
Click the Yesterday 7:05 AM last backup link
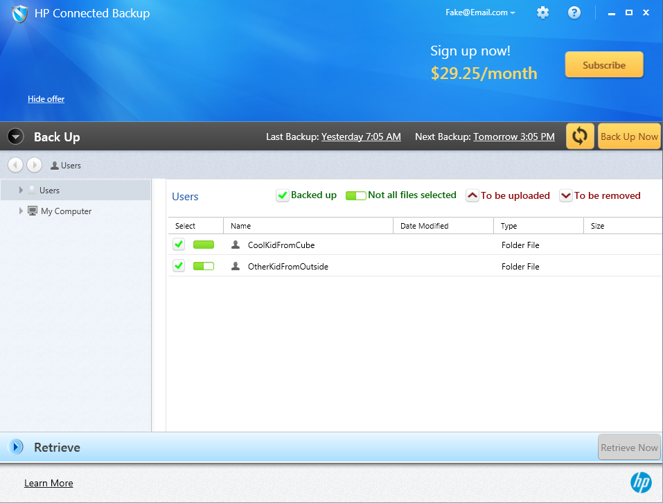coord(361,136)
